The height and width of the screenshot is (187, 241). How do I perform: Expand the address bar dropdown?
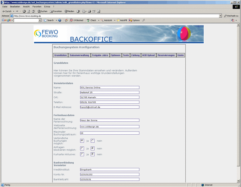[220, 16]
